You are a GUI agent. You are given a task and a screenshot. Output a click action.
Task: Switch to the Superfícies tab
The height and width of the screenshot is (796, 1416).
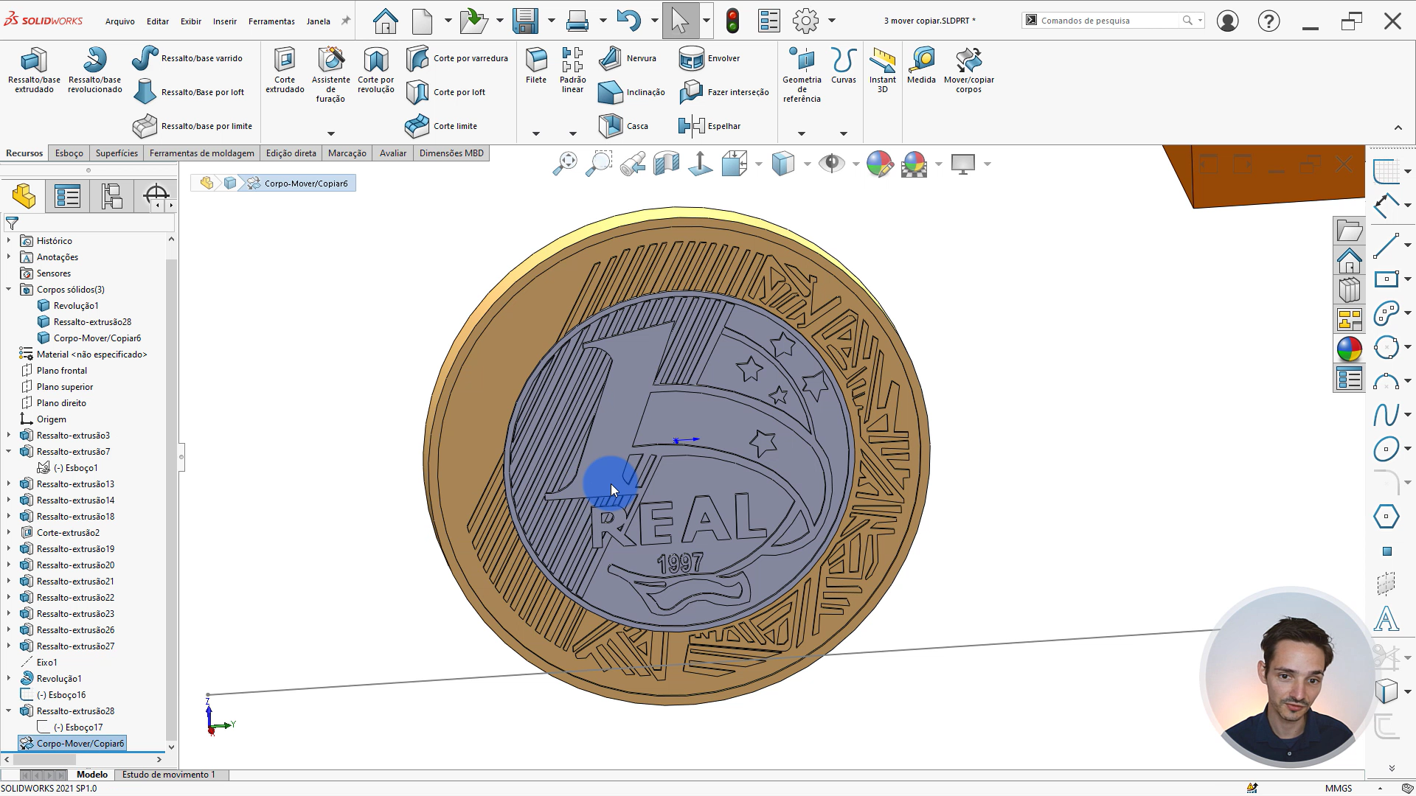(117, 153)
